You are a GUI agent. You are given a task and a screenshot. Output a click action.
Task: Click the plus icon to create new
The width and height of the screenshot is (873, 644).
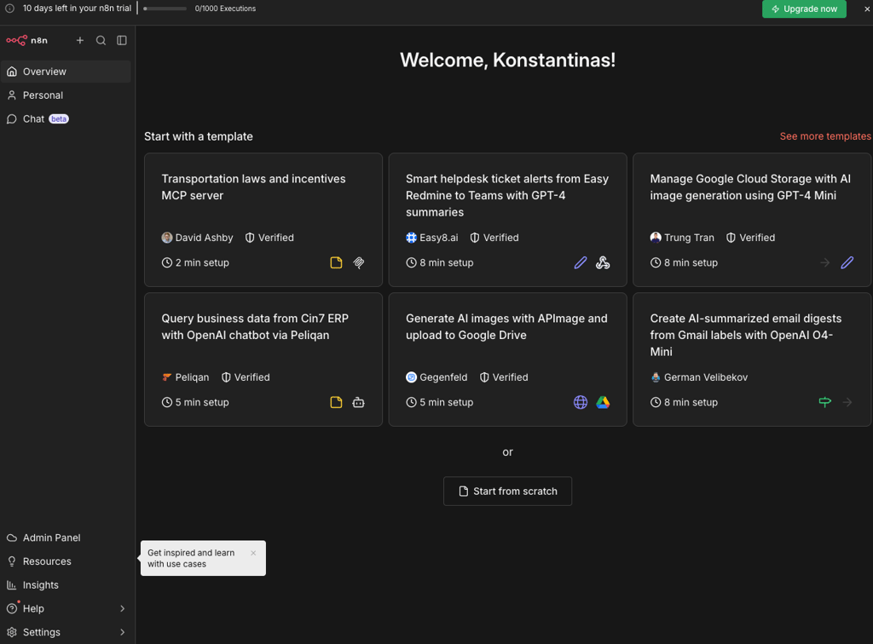(x=79, y=40)
